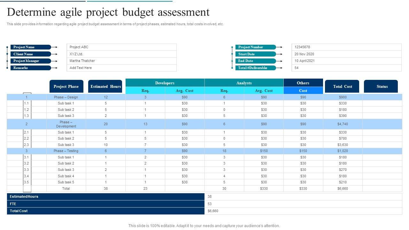Click the 'Total #Deliverables' label
This screenshot has height=230, width=409.
coord(256,68)
